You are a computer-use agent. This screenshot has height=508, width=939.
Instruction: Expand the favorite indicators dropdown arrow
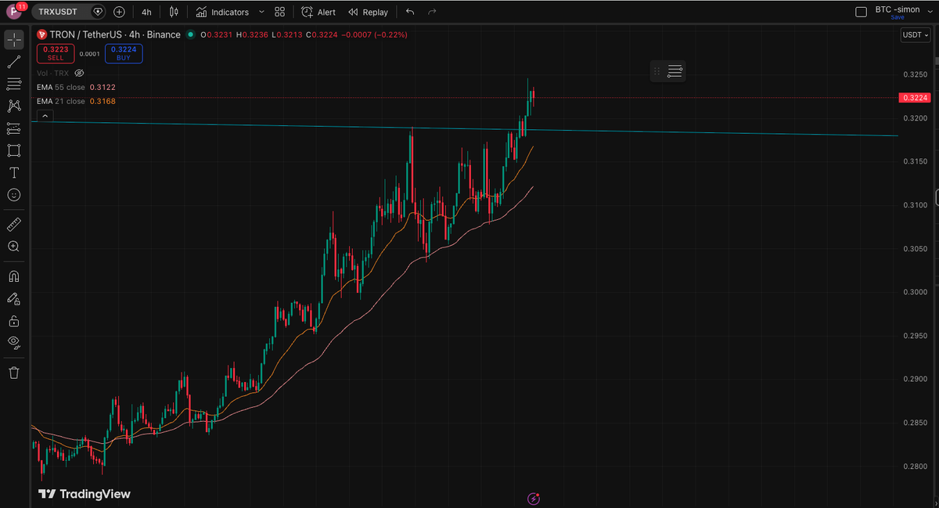pyautogui.click(x=261, y=12)
